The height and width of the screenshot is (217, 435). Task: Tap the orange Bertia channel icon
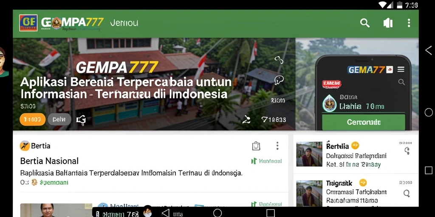[x=25, y=146]
